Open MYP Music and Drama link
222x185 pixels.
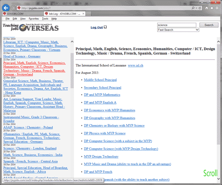coord(127,164)
